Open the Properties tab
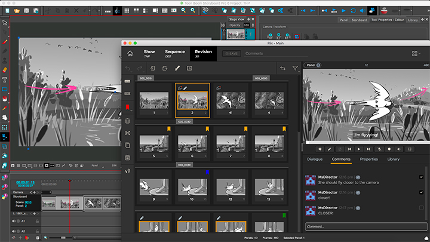This screenshot has height=242, width=430. pos(368,160)
